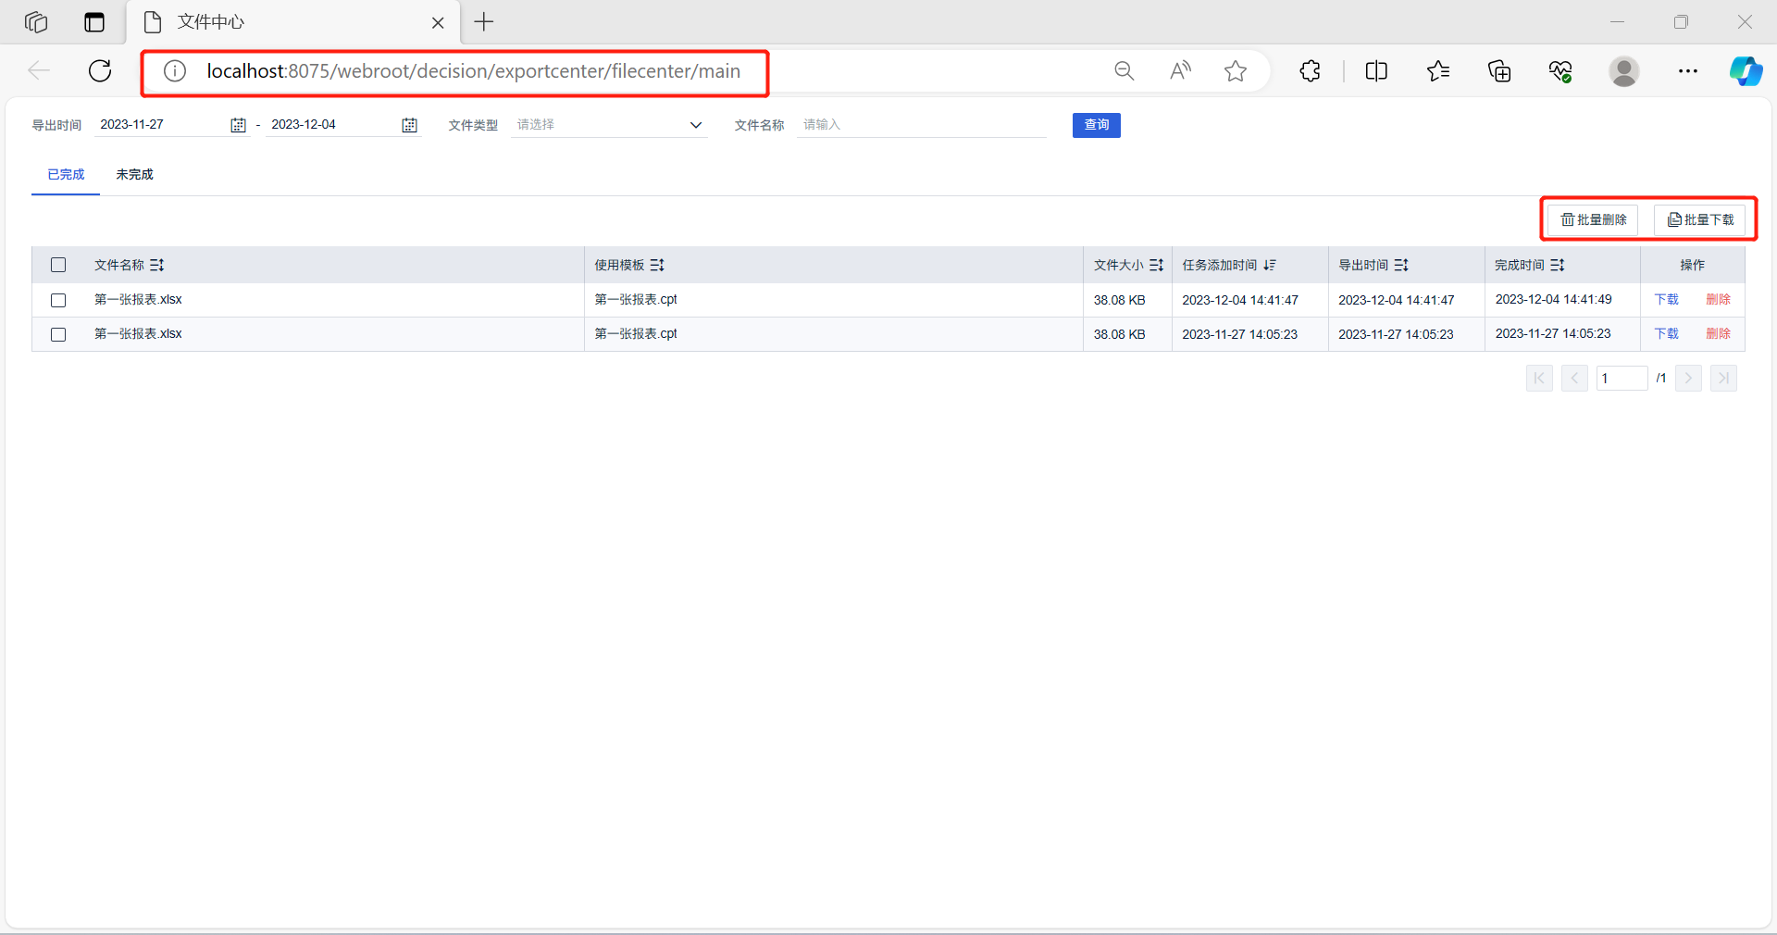Sort by 完成时间 column icon
Viewport: 1777px width, 935px height.
coord(1558,266)
